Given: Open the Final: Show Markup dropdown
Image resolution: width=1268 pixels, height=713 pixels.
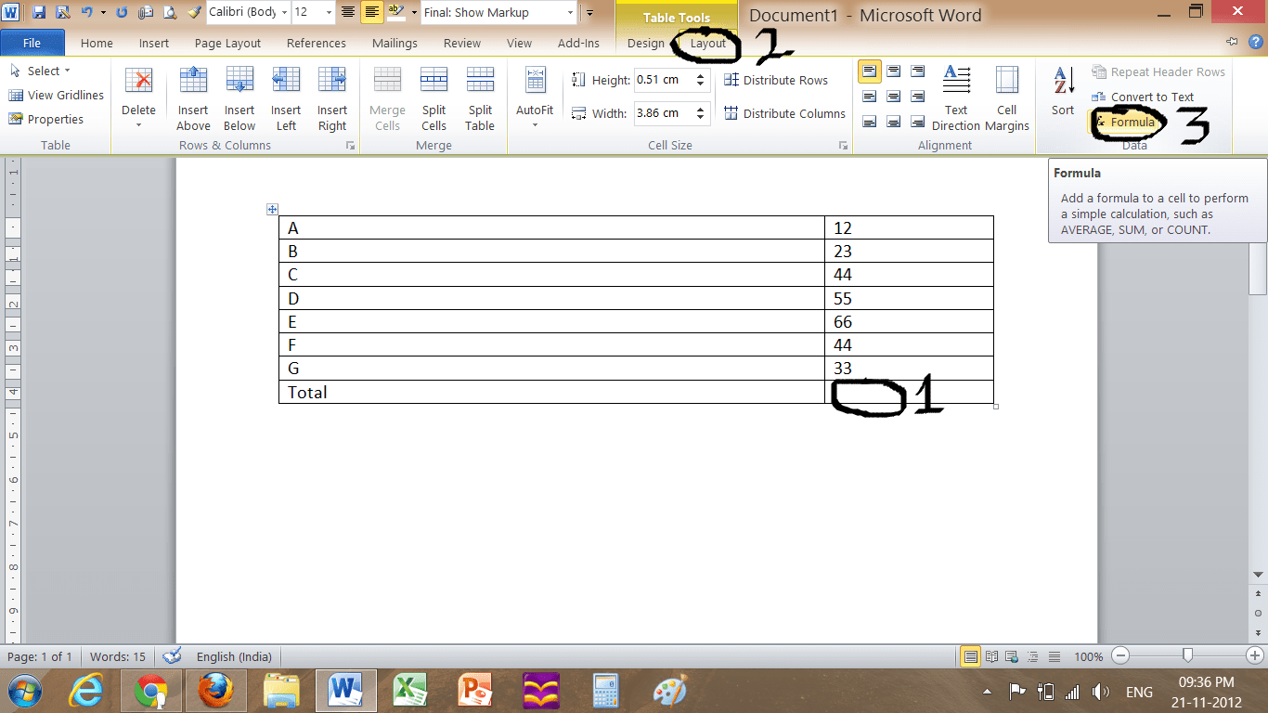Looking at the screenshot, I should click(x=570, y=13).
